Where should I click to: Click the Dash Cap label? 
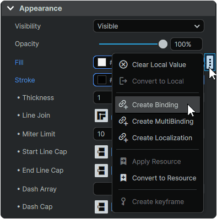point(37,207)
